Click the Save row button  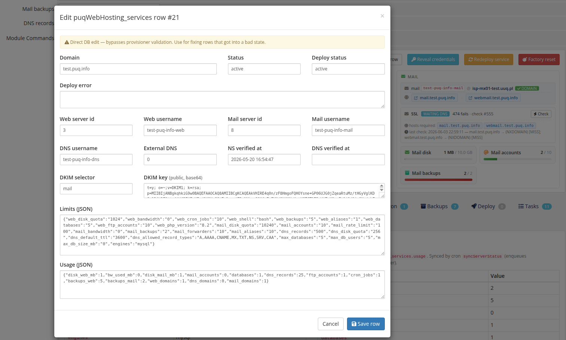pos(366,324)
